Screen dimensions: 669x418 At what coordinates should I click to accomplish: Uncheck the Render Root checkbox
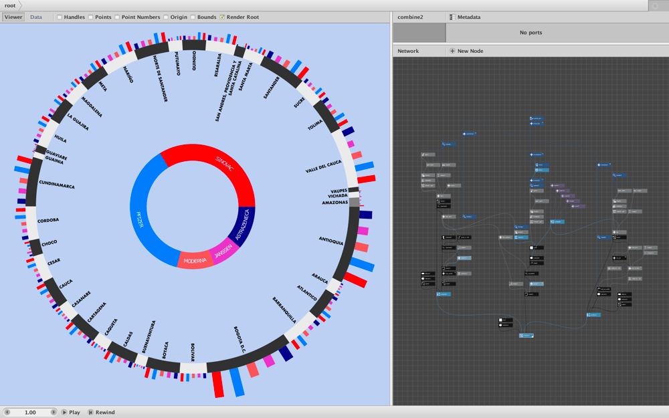click(222, 17)
